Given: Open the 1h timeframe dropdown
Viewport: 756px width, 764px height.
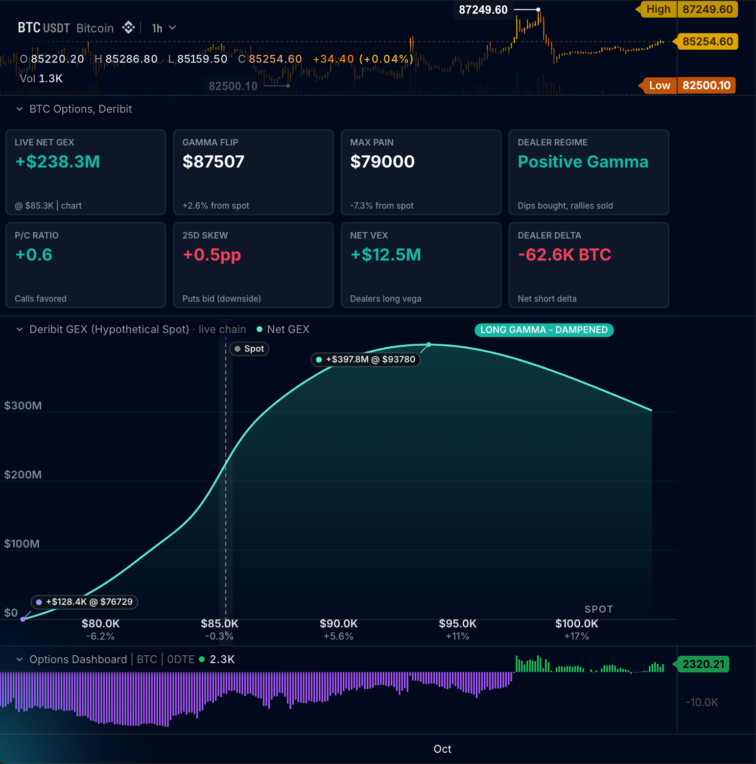Looking at the screenshot, I should (164, 28).
